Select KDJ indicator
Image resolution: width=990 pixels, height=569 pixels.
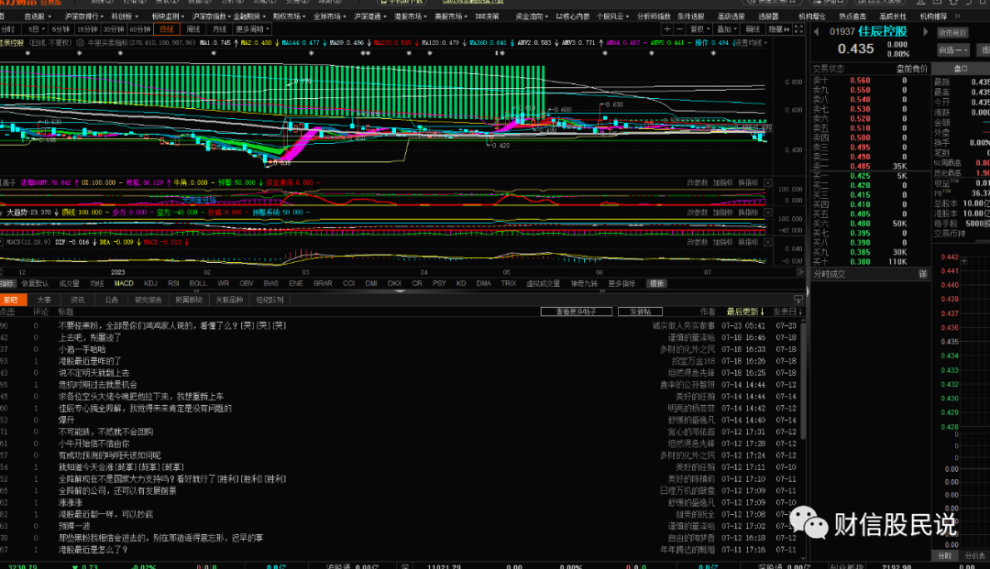[150, 283]
